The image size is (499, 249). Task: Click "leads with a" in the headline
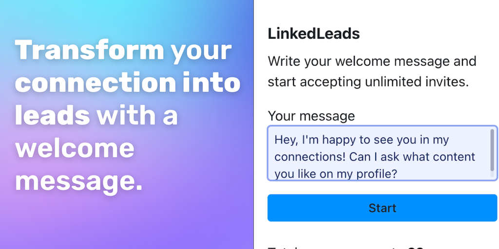(x=96, y=116)
